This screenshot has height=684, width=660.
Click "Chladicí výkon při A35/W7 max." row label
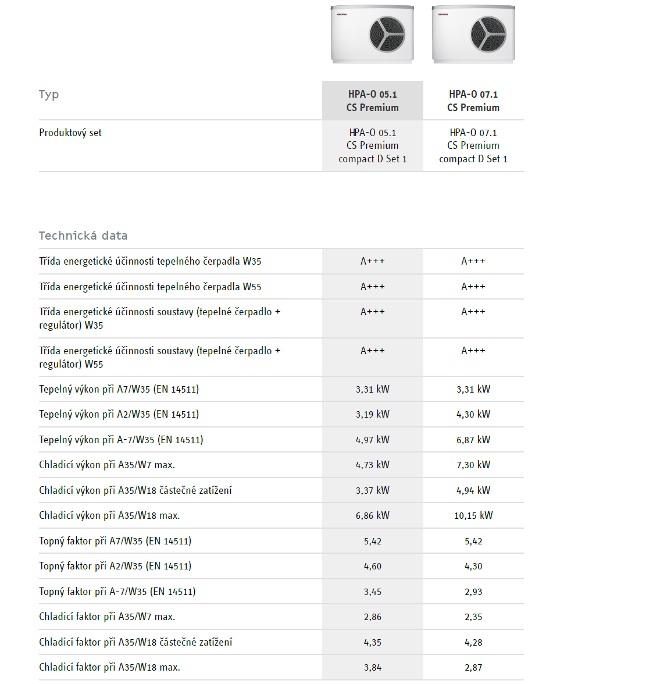click(107, 465)
